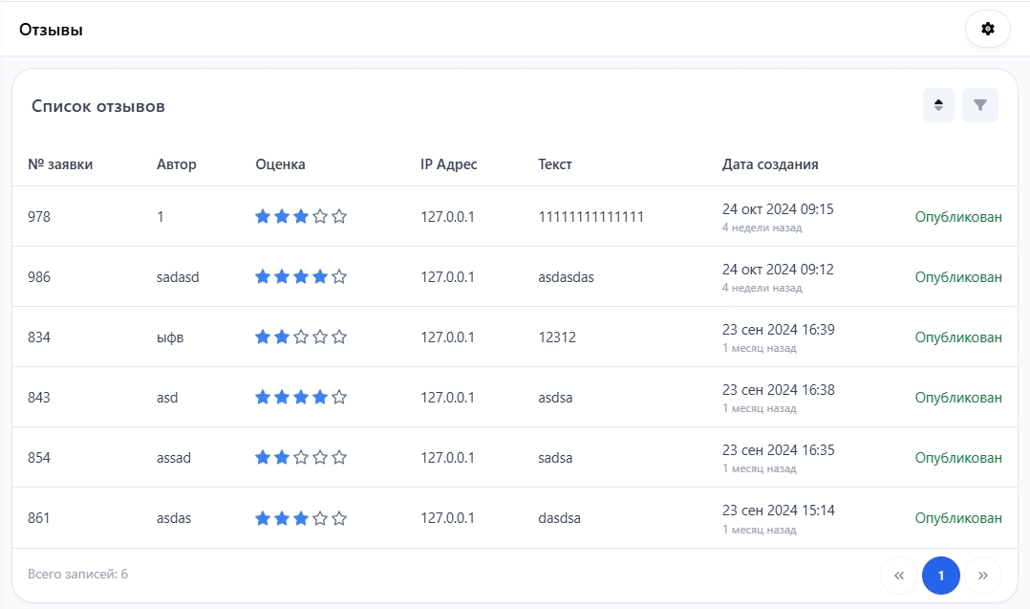1030x609 pixels.
Task: Click the review text "dasdsa"
Action: pyautogui.click(x=559, y=518)
